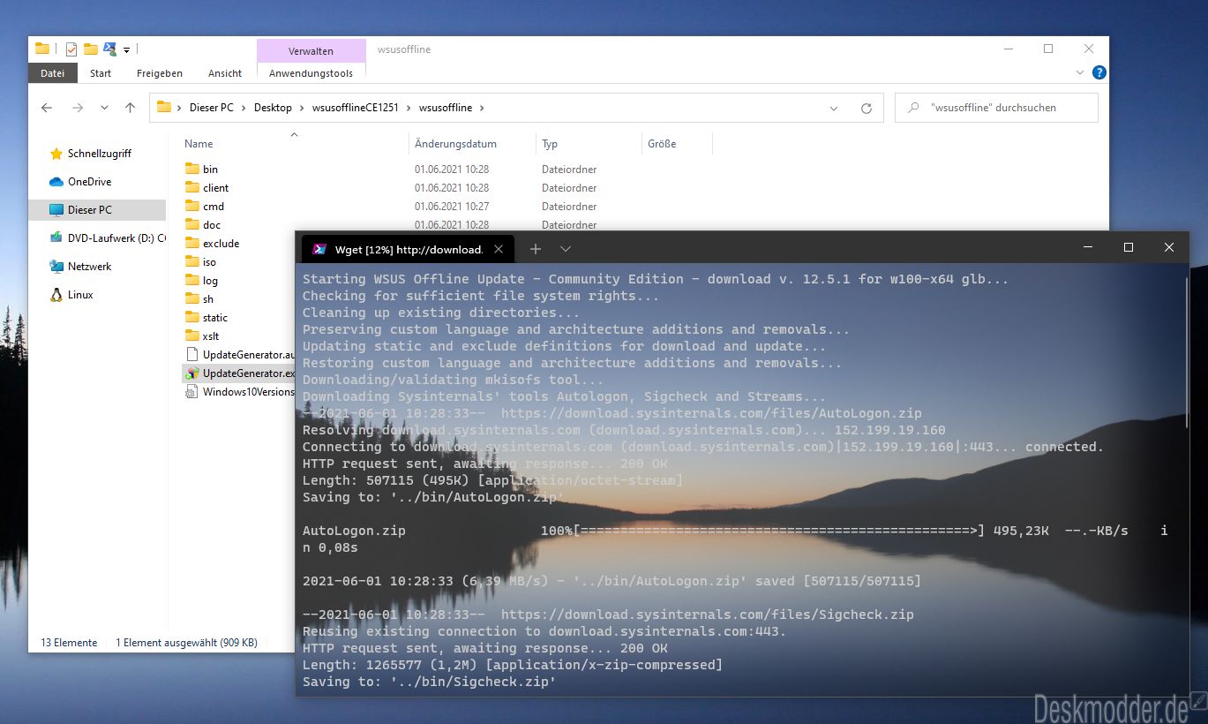Expand the chevron after wsusofflineCE1251 breadcrumb
Screen dimensions: 1208x724
click(409, 108)
